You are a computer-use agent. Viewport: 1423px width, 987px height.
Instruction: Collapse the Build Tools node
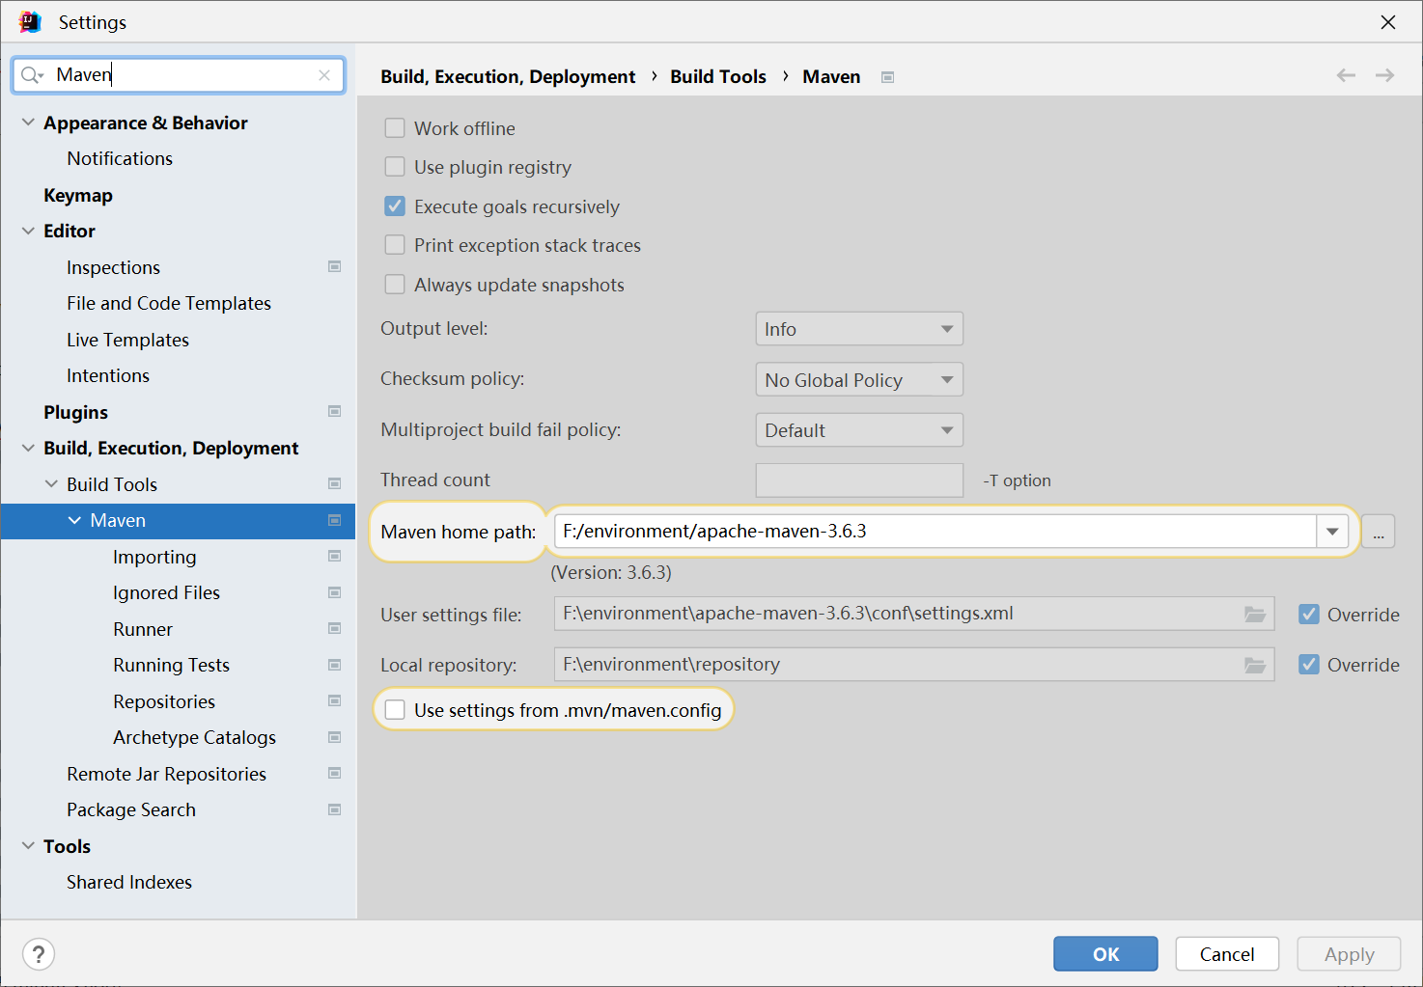[x=51, y=484]
